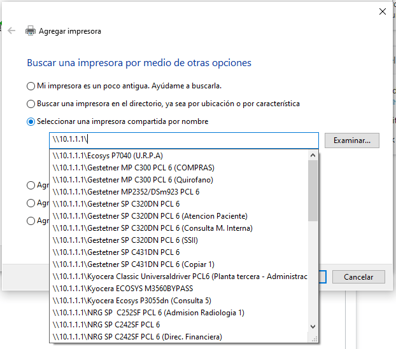Click the back arrow in Agregar impresora
This screenshot has width=396, height=349.
coord(11,31)
